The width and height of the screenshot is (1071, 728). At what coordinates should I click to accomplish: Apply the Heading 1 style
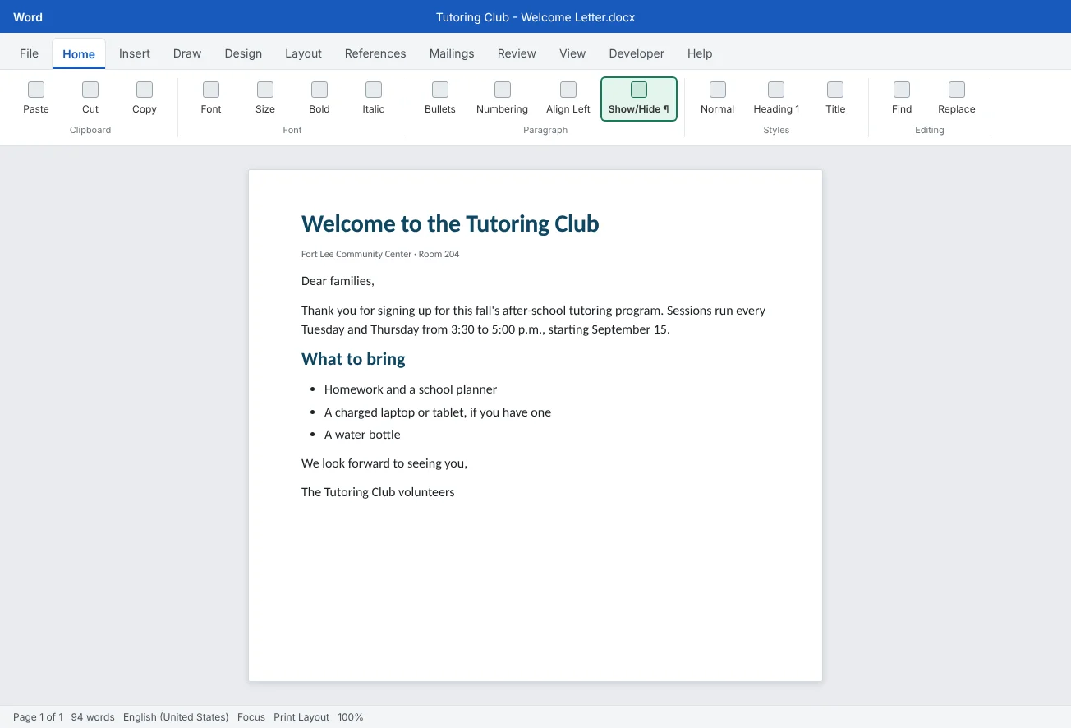click(x=776, y=99)
